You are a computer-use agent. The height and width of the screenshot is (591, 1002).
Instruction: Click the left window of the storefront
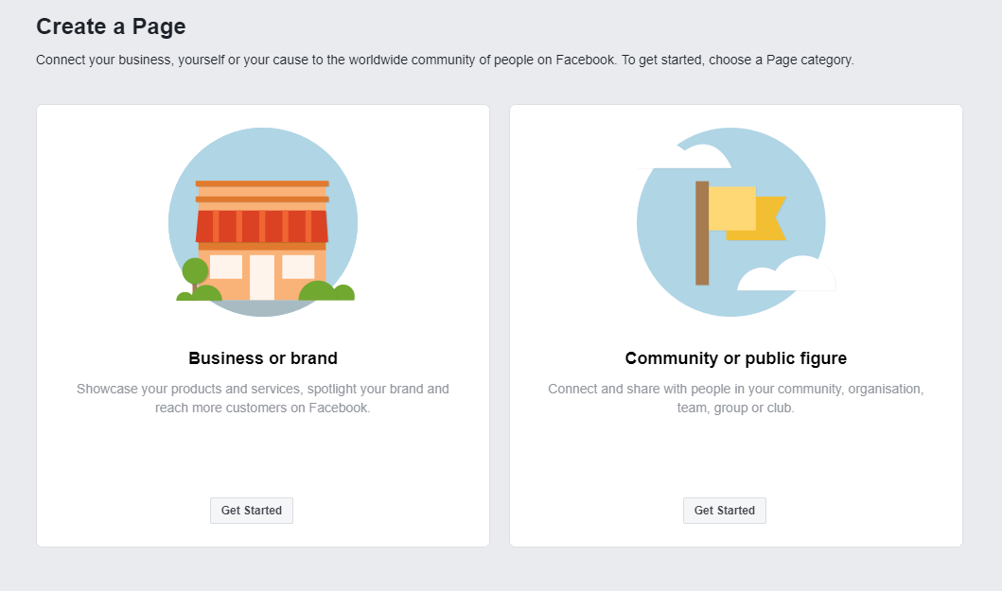[x=226, y=267]
